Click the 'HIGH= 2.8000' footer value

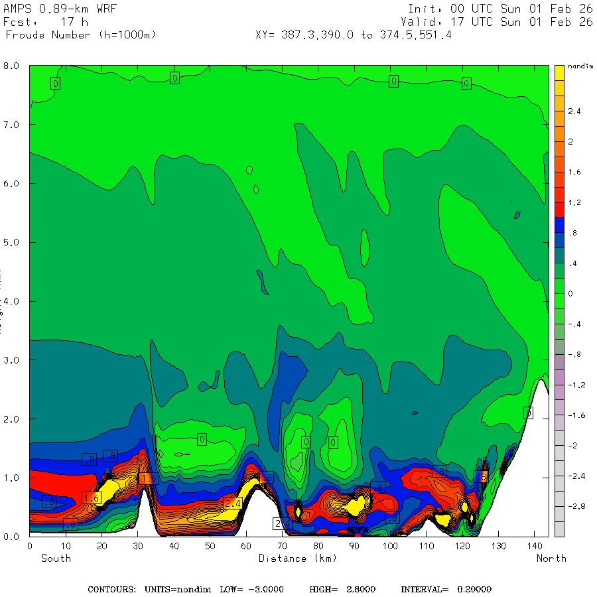coord(342,590)
